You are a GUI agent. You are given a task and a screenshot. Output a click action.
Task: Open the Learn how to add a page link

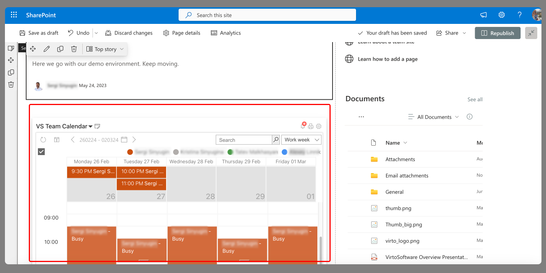point(388,59)
